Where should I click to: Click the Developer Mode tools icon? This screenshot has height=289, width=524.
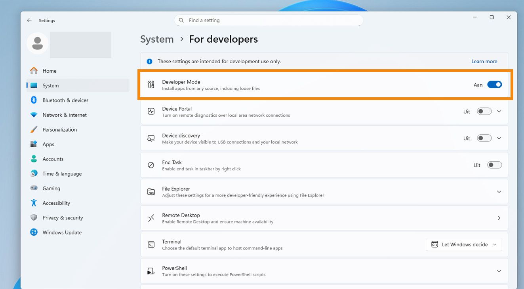coord(151,84)
